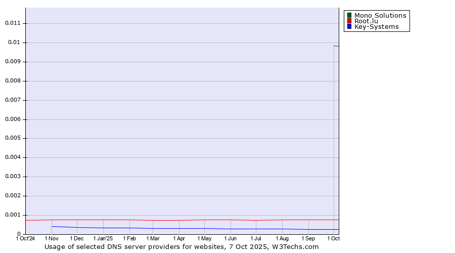Click the 0.011 y-axis value
Viewport: 455px width, 253px height.
tap(12, 23)
